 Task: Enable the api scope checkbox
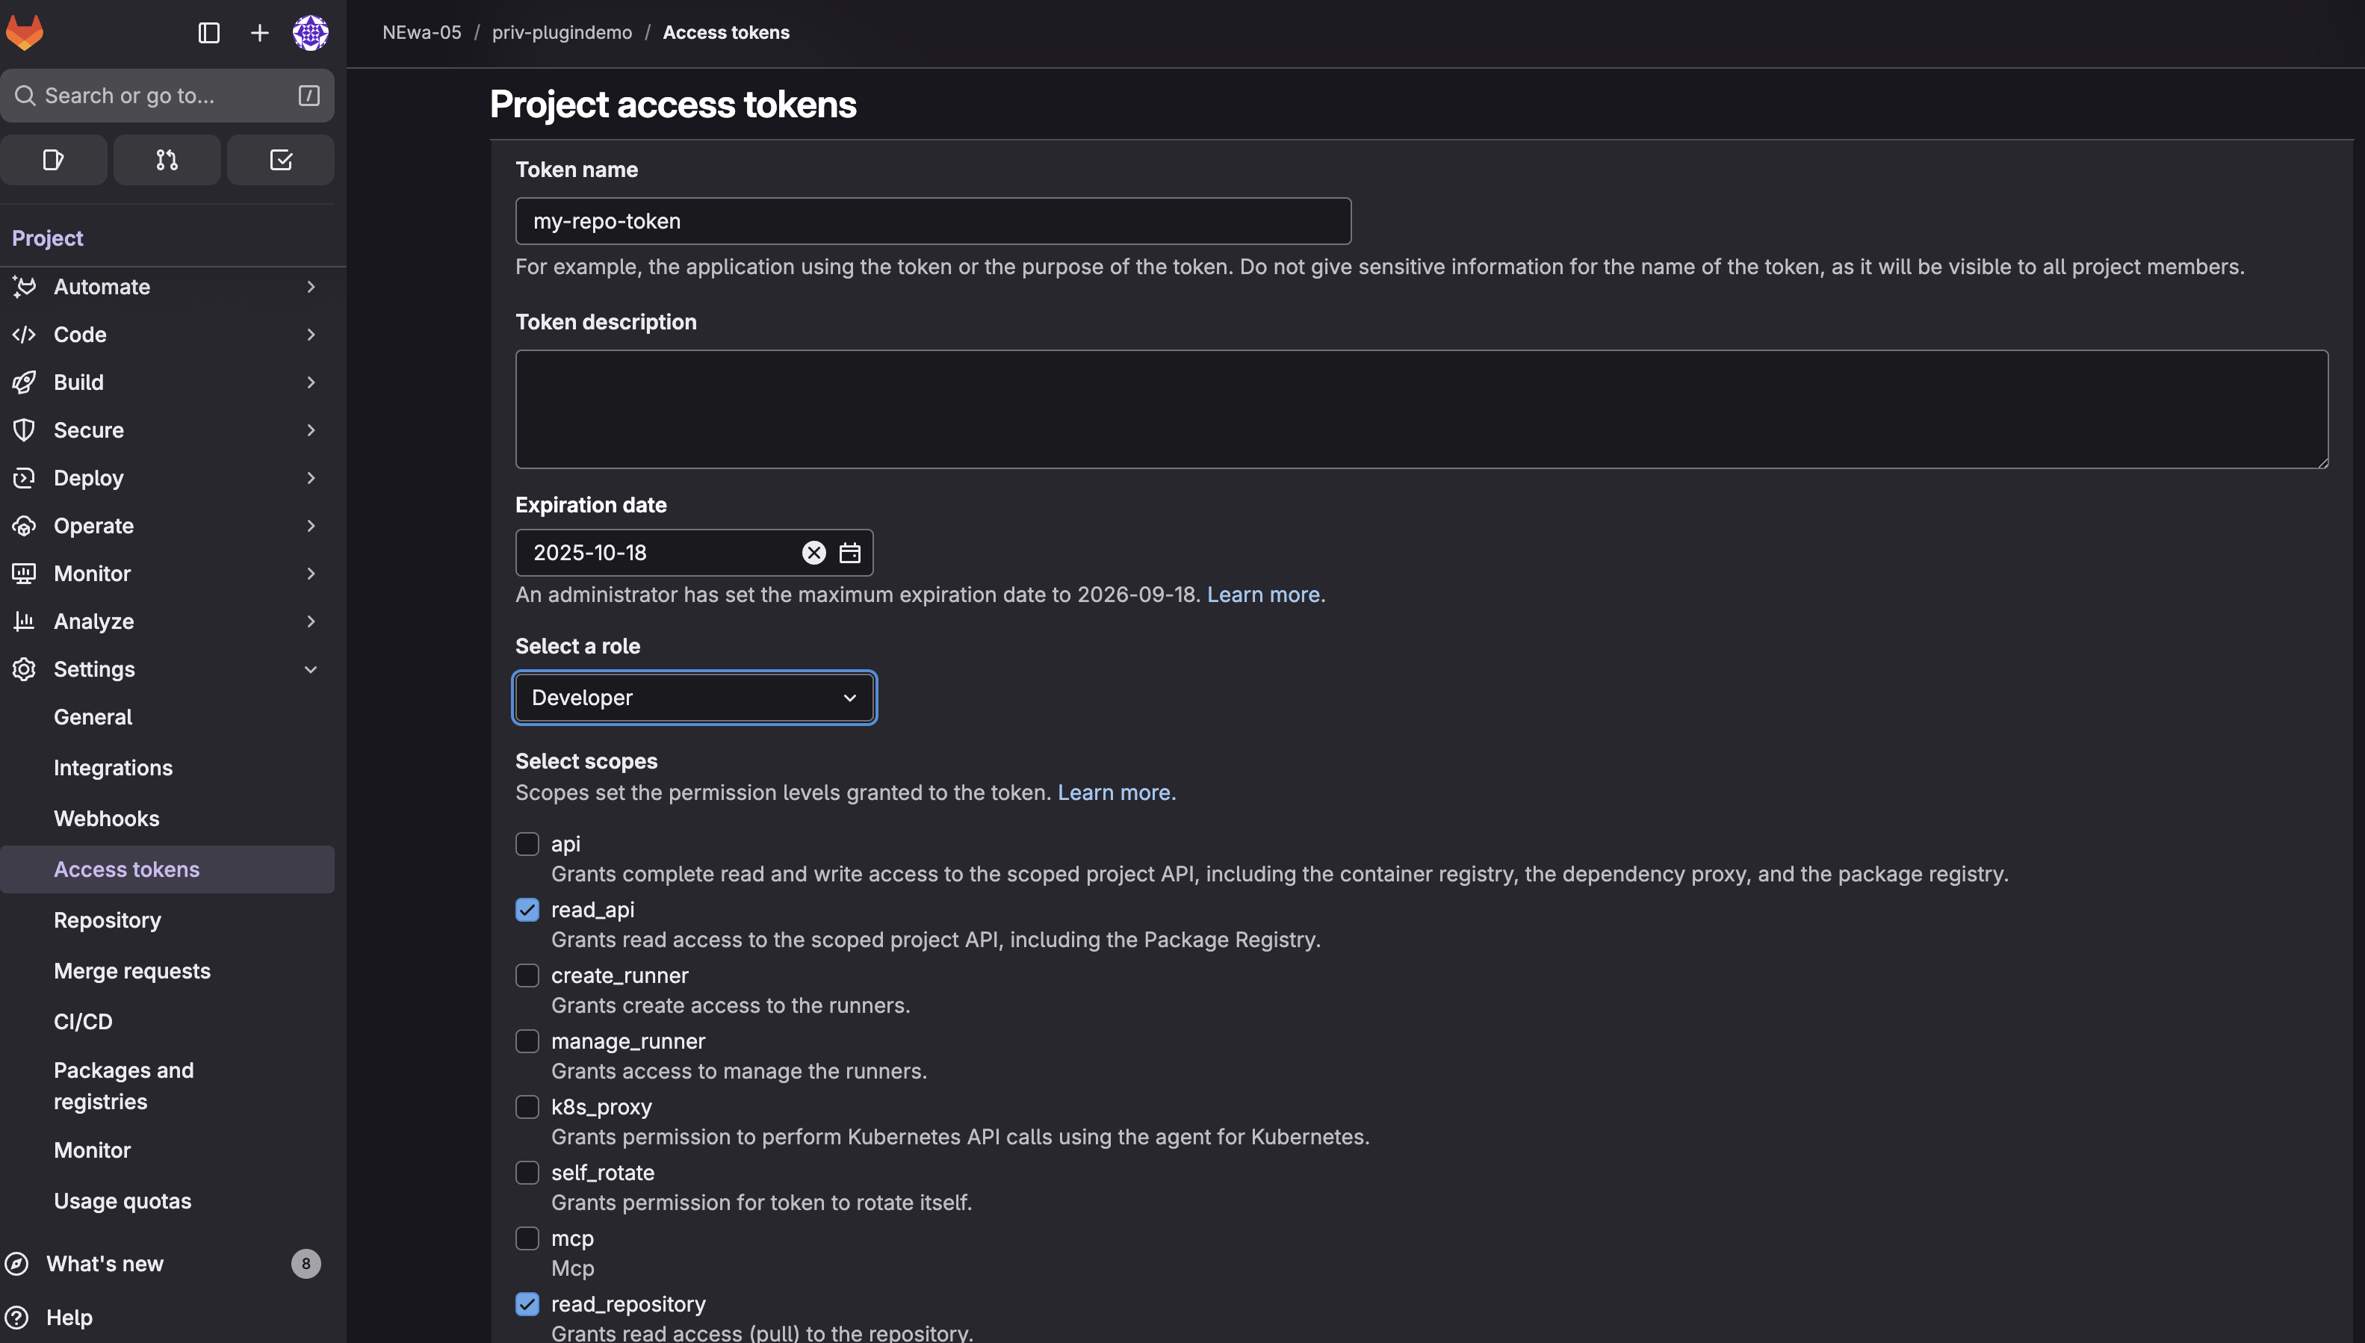coord(527,844)
